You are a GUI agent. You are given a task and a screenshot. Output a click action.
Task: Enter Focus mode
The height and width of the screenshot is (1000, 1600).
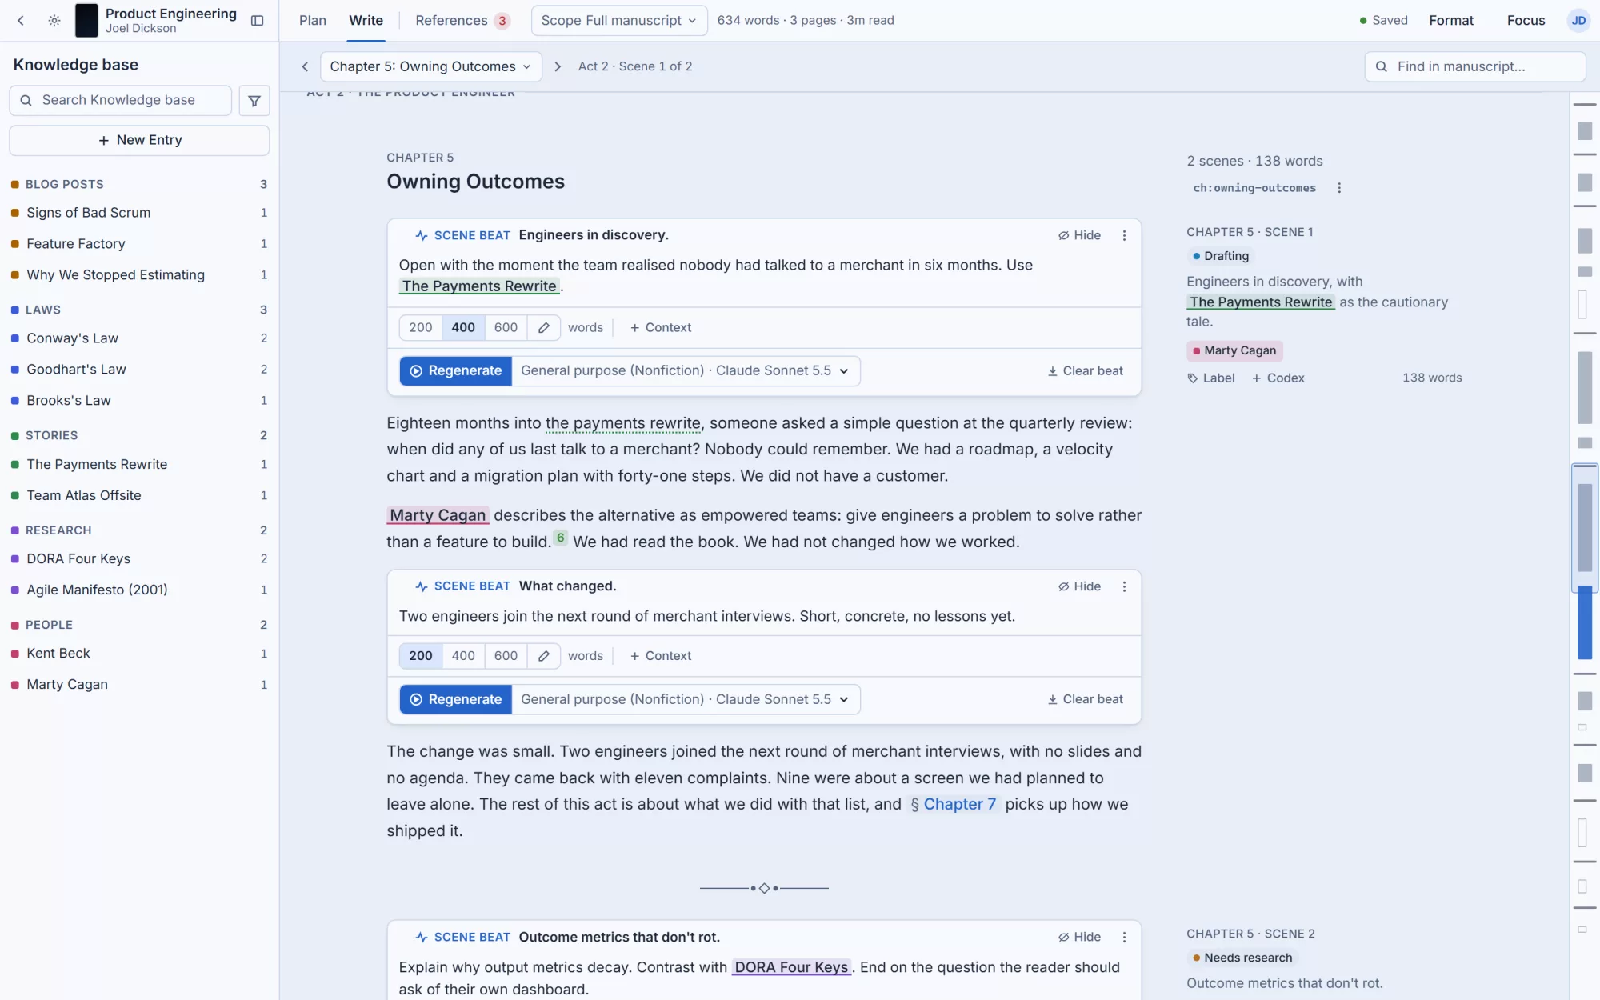click(1526, 21)
